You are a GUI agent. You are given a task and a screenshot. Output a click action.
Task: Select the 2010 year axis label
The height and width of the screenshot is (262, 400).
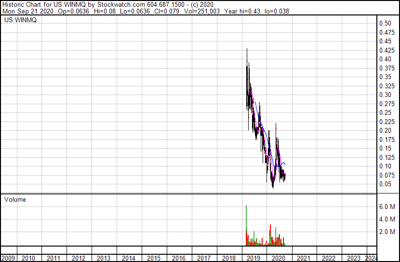[28, 258]
